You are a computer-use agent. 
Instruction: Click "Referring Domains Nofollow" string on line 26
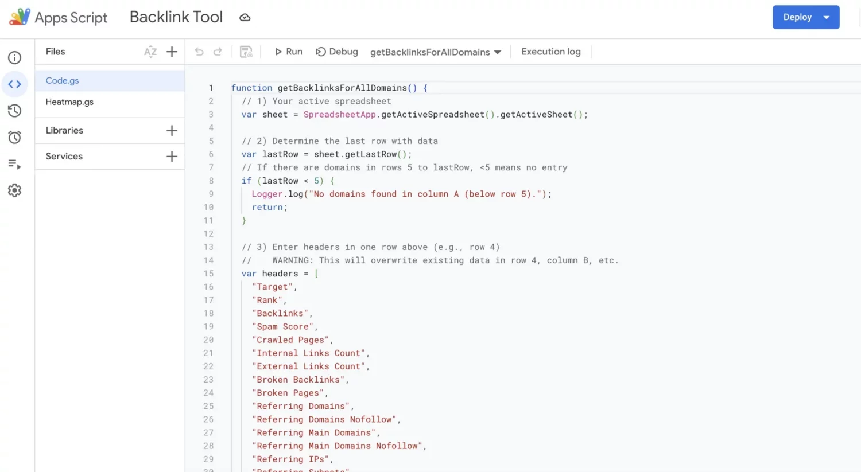(324, 420)
